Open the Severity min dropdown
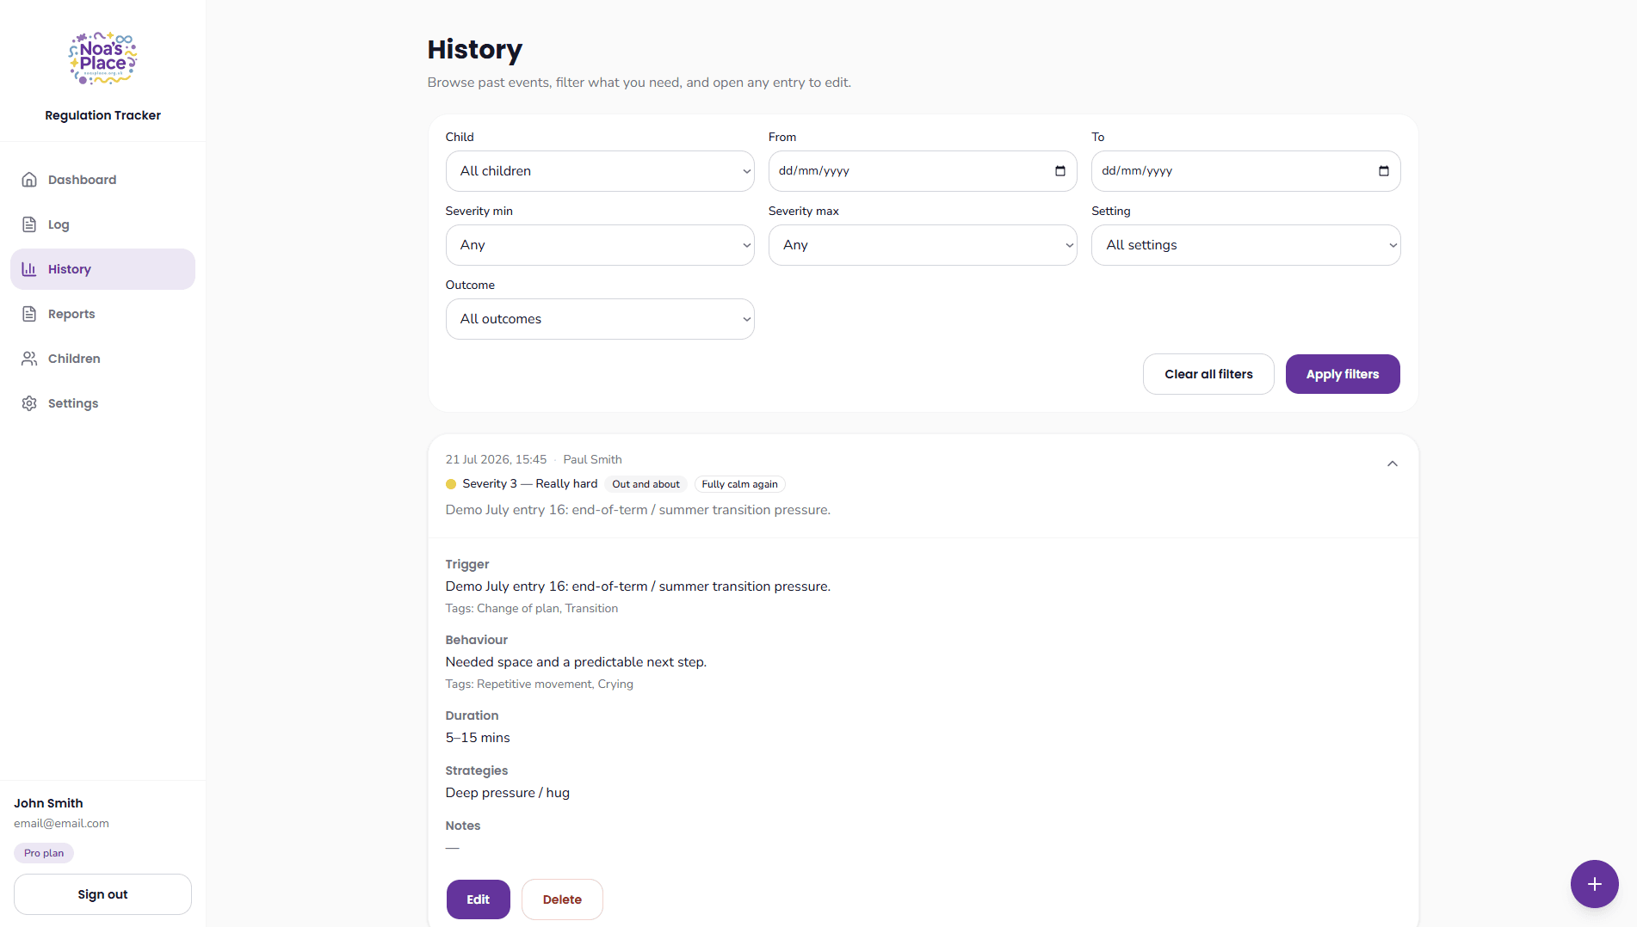The image size is (1637, 927). (600, 245)
